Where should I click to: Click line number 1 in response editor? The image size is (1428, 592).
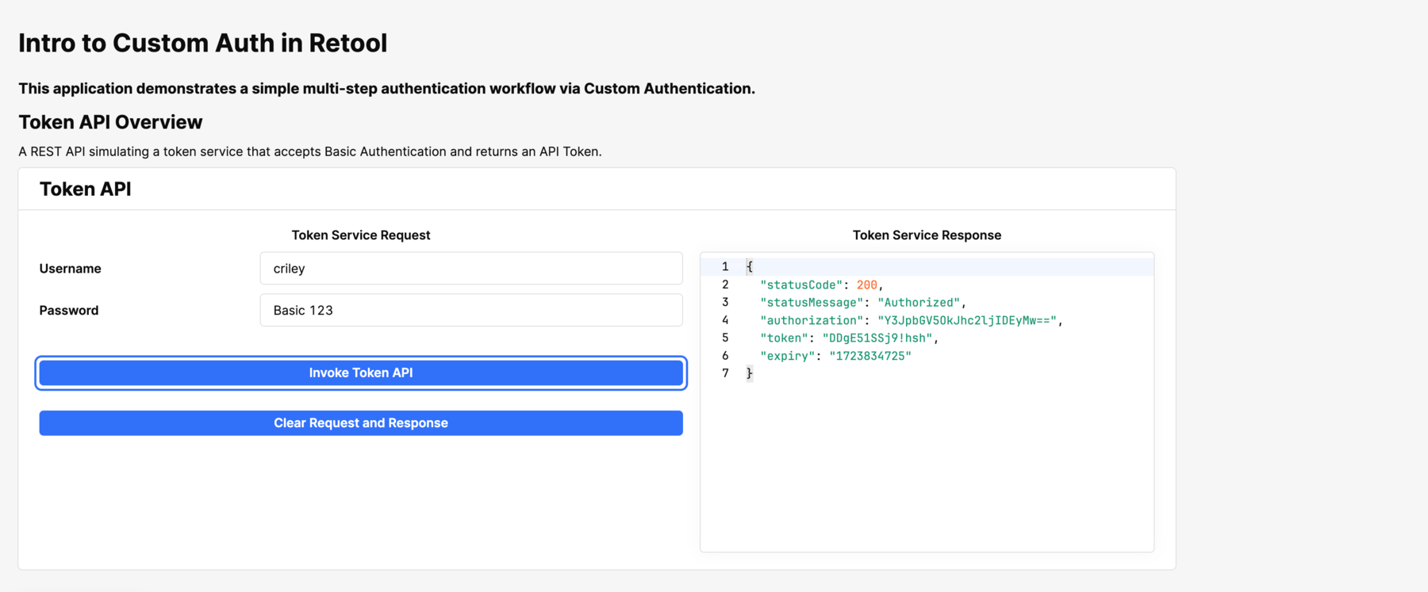click(725, 267)
